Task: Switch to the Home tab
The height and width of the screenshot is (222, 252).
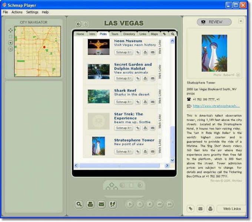Action: click(x=80, y=34)
